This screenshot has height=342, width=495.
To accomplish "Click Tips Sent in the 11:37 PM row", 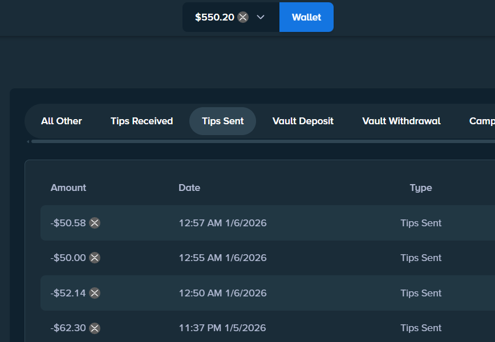I will coord(421,328).
